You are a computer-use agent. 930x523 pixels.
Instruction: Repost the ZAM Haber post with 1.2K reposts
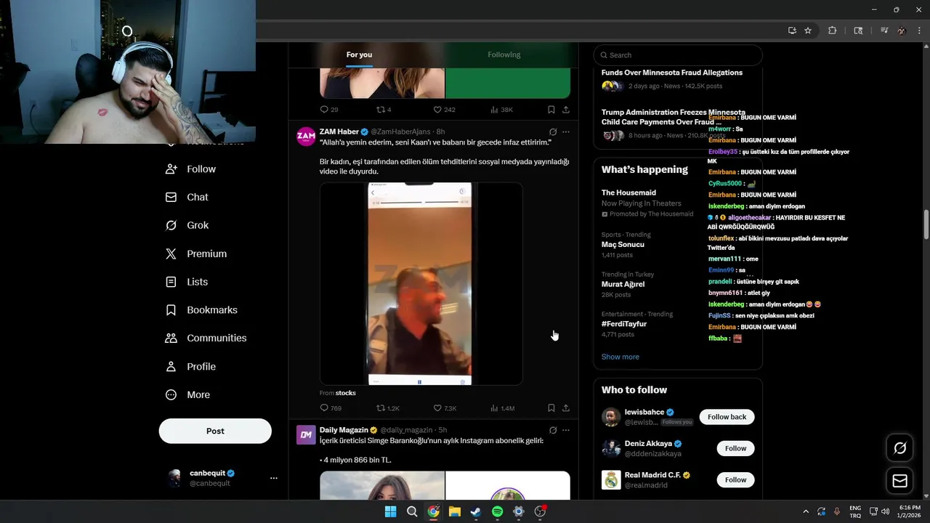tap(388, 408)
